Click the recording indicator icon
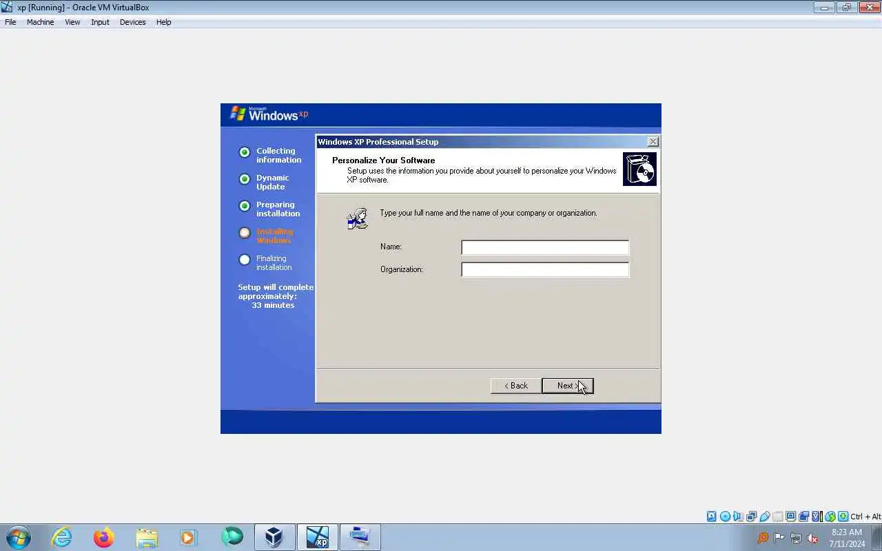 (803, 517)
